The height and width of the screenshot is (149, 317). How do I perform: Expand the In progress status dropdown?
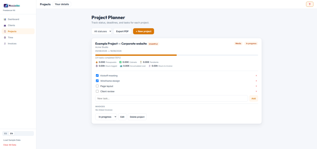pyautogui.click(x=106, y=117)
